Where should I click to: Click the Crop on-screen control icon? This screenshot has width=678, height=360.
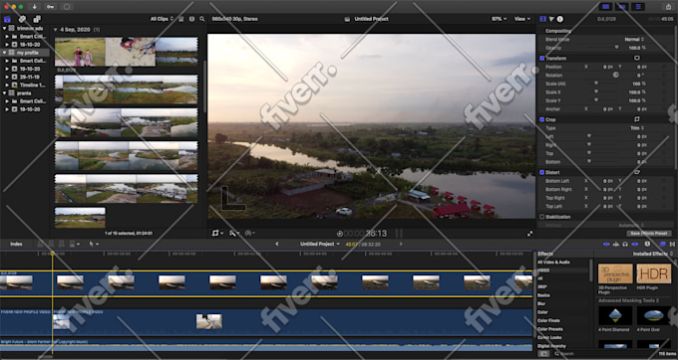point(636,119)
